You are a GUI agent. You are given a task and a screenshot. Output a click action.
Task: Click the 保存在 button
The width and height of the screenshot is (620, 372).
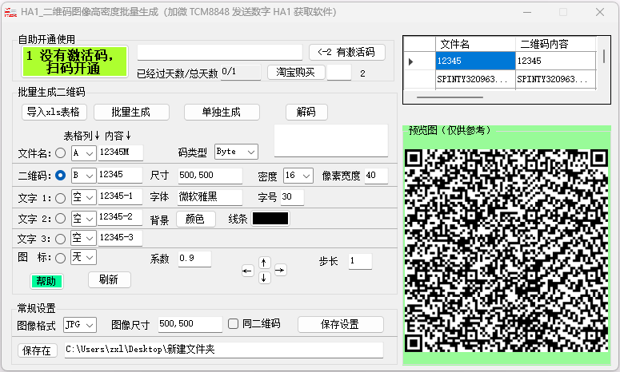pyautogui.click(x=37, y=350)
